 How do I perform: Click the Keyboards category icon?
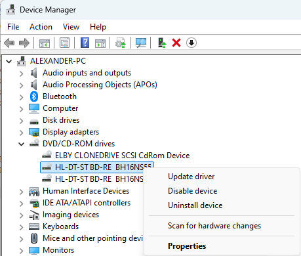[34, 226]
